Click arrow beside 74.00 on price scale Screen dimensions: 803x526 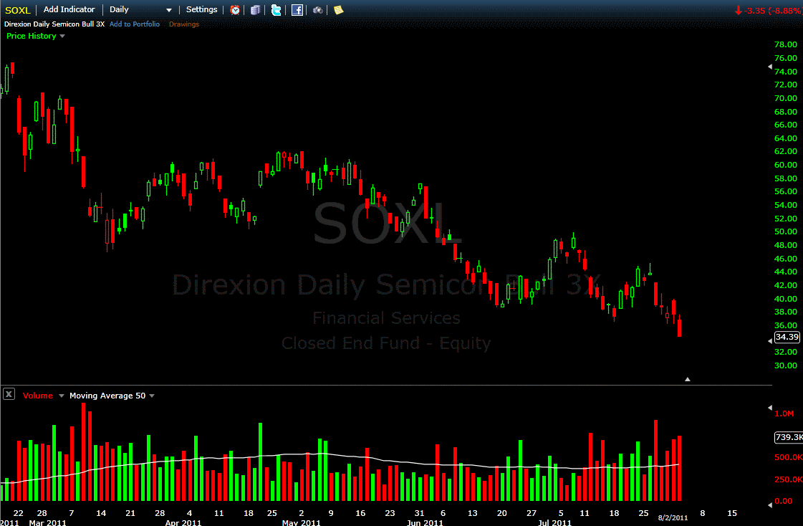pyautogui.click(x=770, y=67)
